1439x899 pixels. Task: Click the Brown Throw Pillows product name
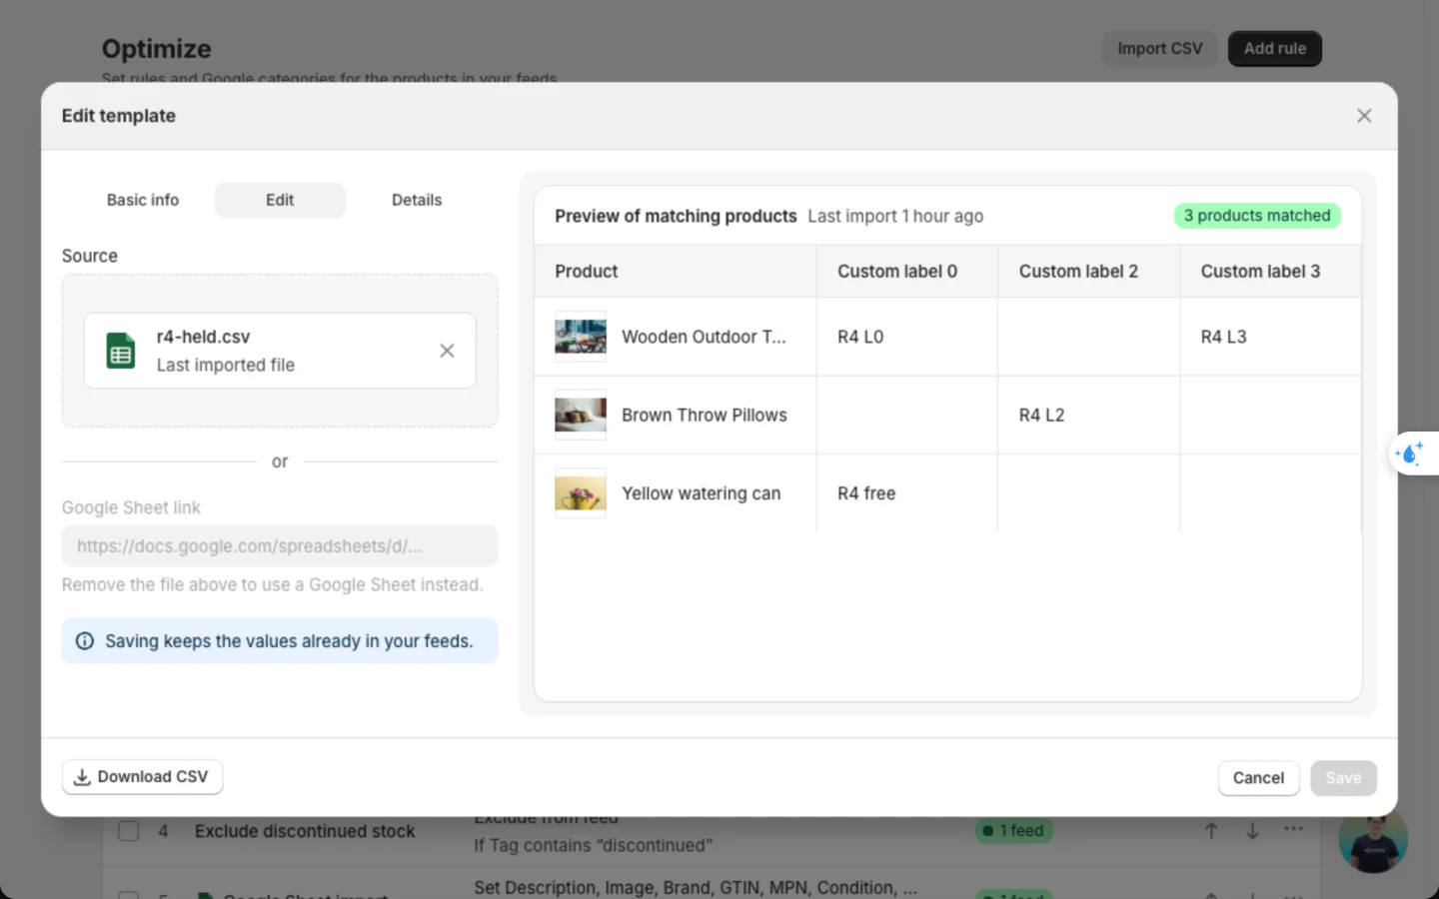coord(705,415)
